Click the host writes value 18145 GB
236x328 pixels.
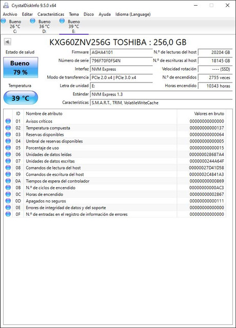pyautogui.click(x=215, y=60)
